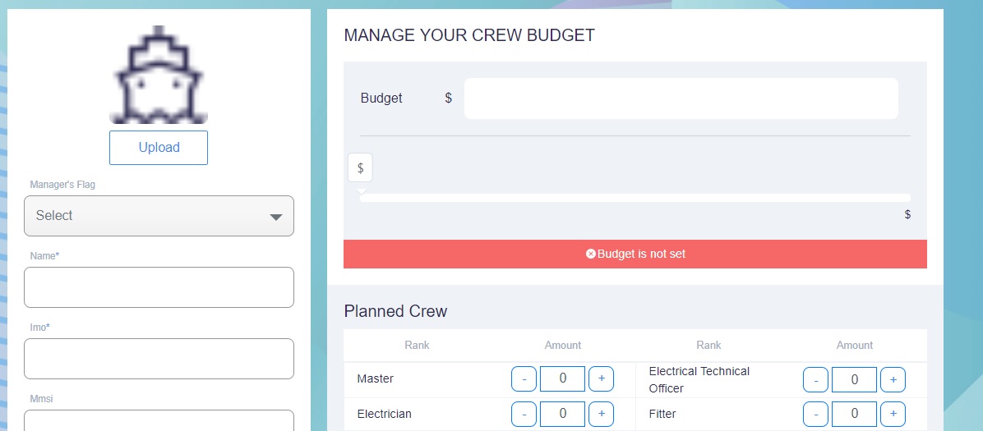Open the Manager's Flag dropdown
Screen dimensions: 983x431
click(x=159, y=216)
